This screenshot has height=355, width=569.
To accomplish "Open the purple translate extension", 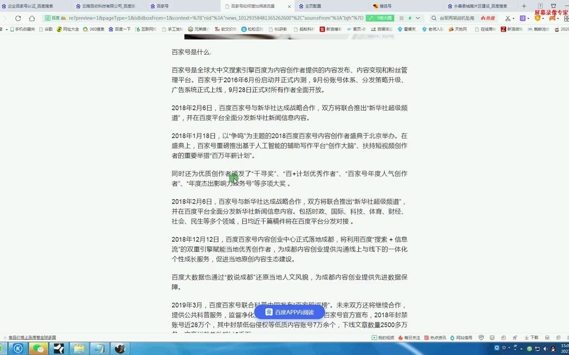I will click(523, 18).
